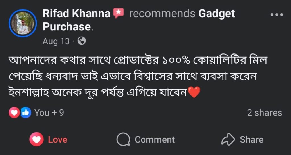View who reacted via "You + 9"

[49, 113]
